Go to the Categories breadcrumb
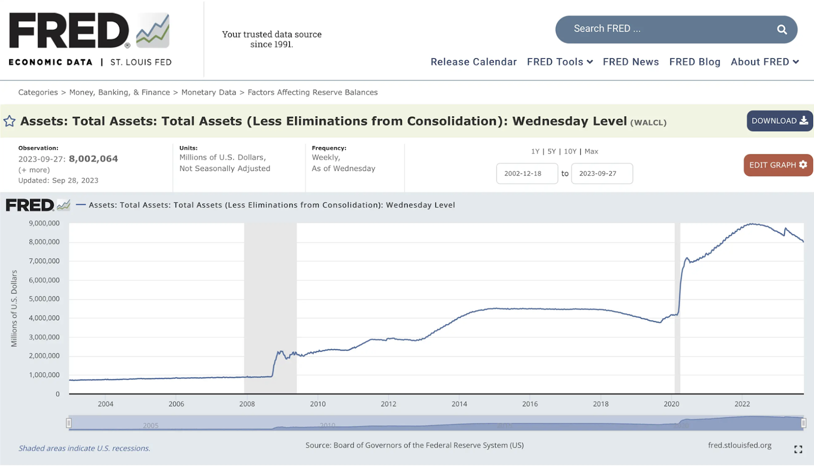The width and height of the screenshot is (814, 466). (38, 93)
